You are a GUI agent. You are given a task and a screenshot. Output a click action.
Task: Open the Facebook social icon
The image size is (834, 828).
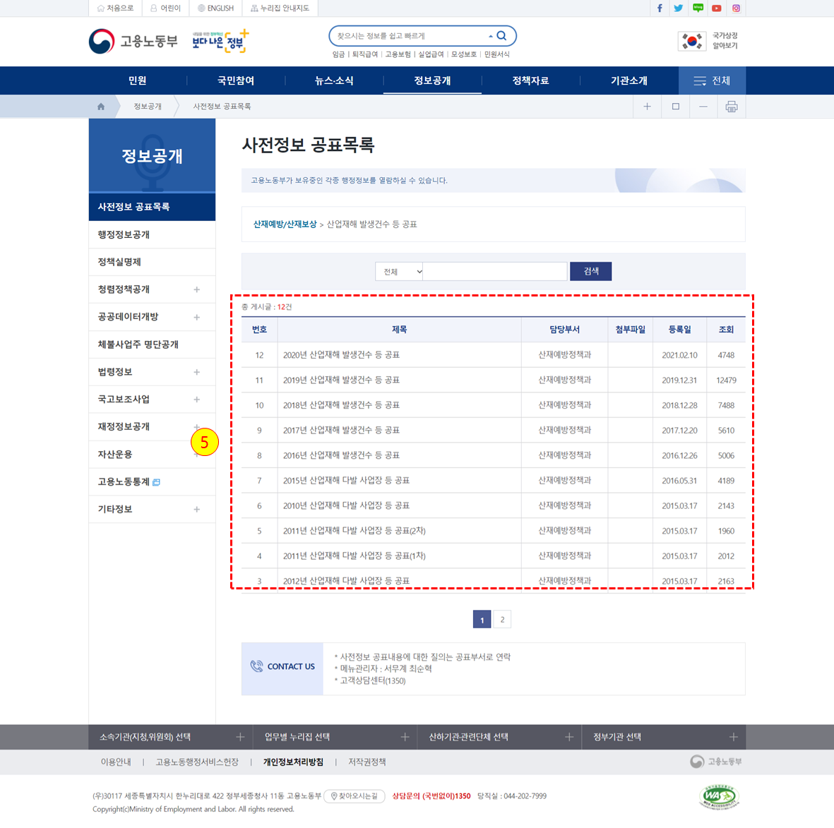tap(660, 8)
